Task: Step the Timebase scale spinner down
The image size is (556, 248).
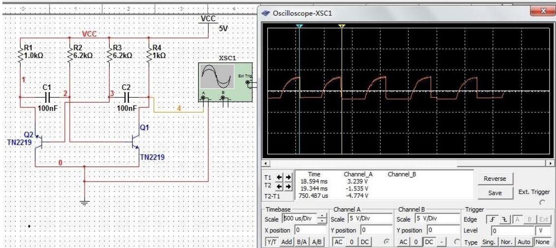Action: (322, 221)
